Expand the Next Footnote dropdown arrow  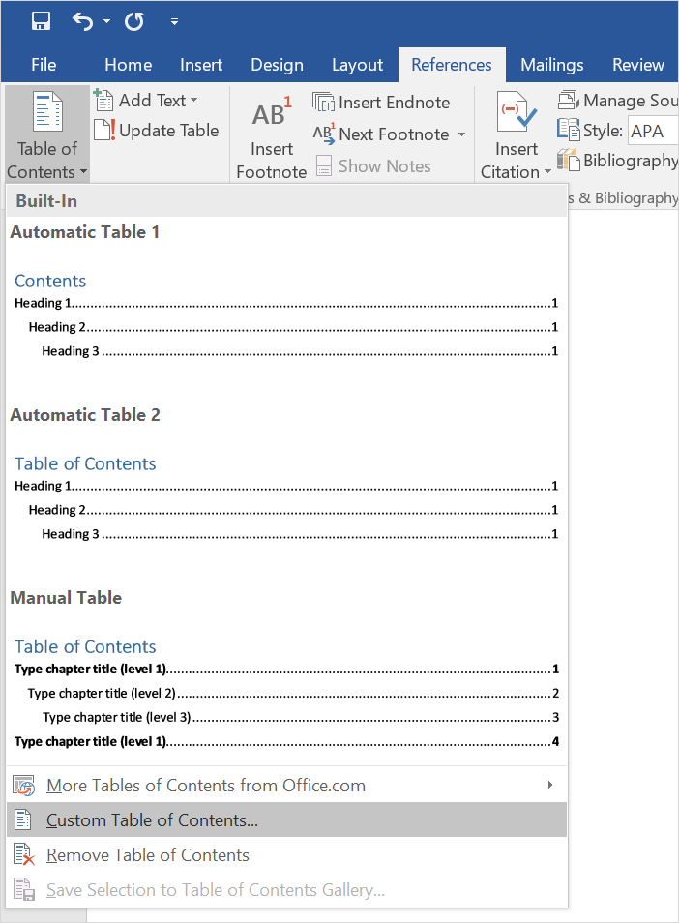461,134
